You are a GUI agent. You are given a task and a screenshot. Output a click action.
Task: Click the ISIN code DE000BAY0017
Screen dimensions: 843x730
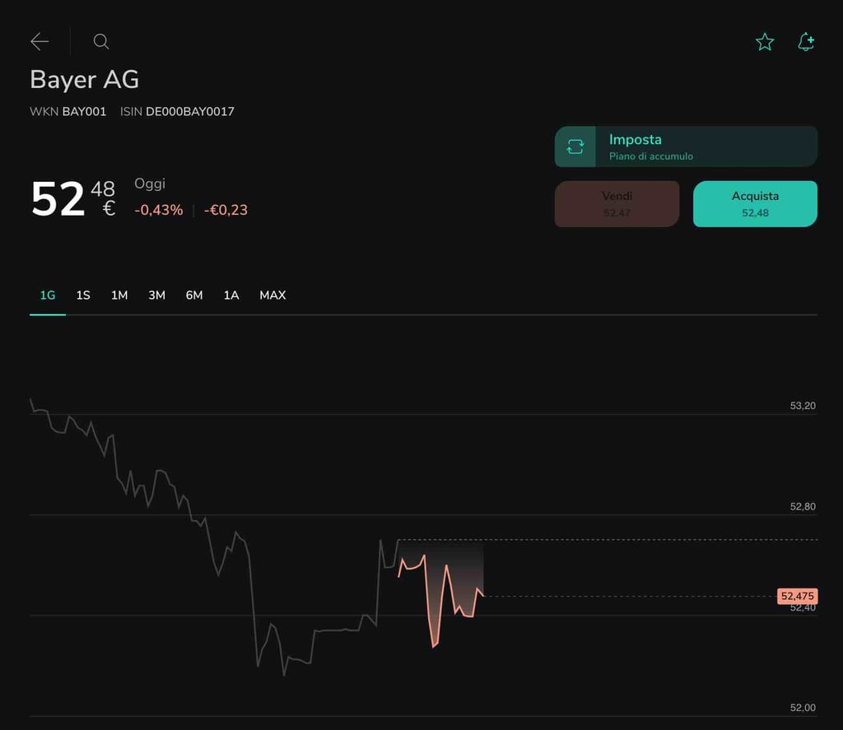pos(190,111)
